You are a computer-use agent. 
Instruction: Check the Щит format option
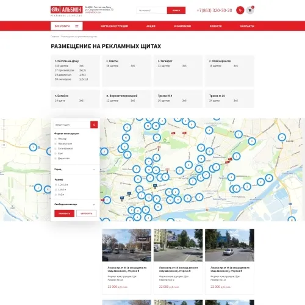point(56,154)
